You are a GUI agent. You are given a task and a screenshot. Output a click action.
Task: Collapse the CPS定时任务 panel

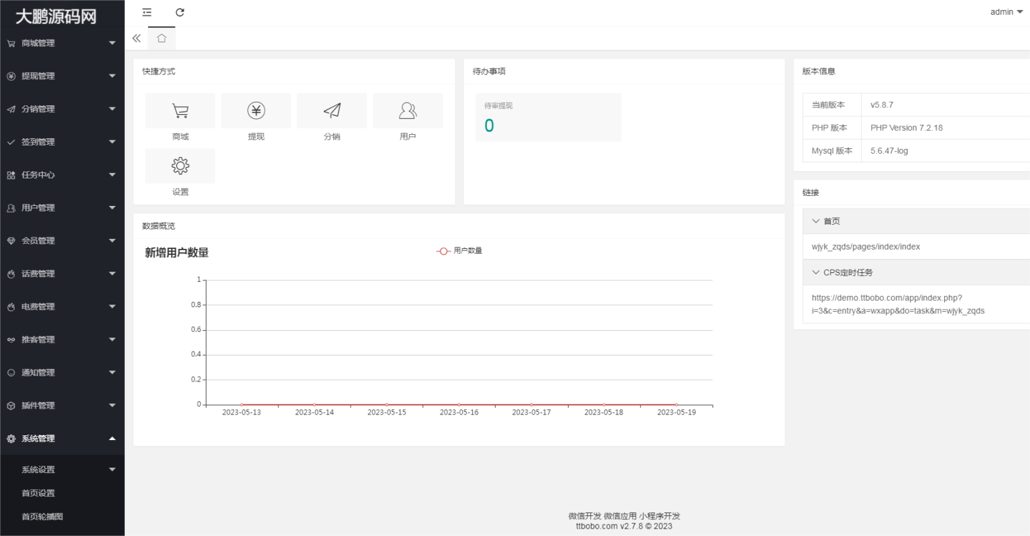click(848, 273)
